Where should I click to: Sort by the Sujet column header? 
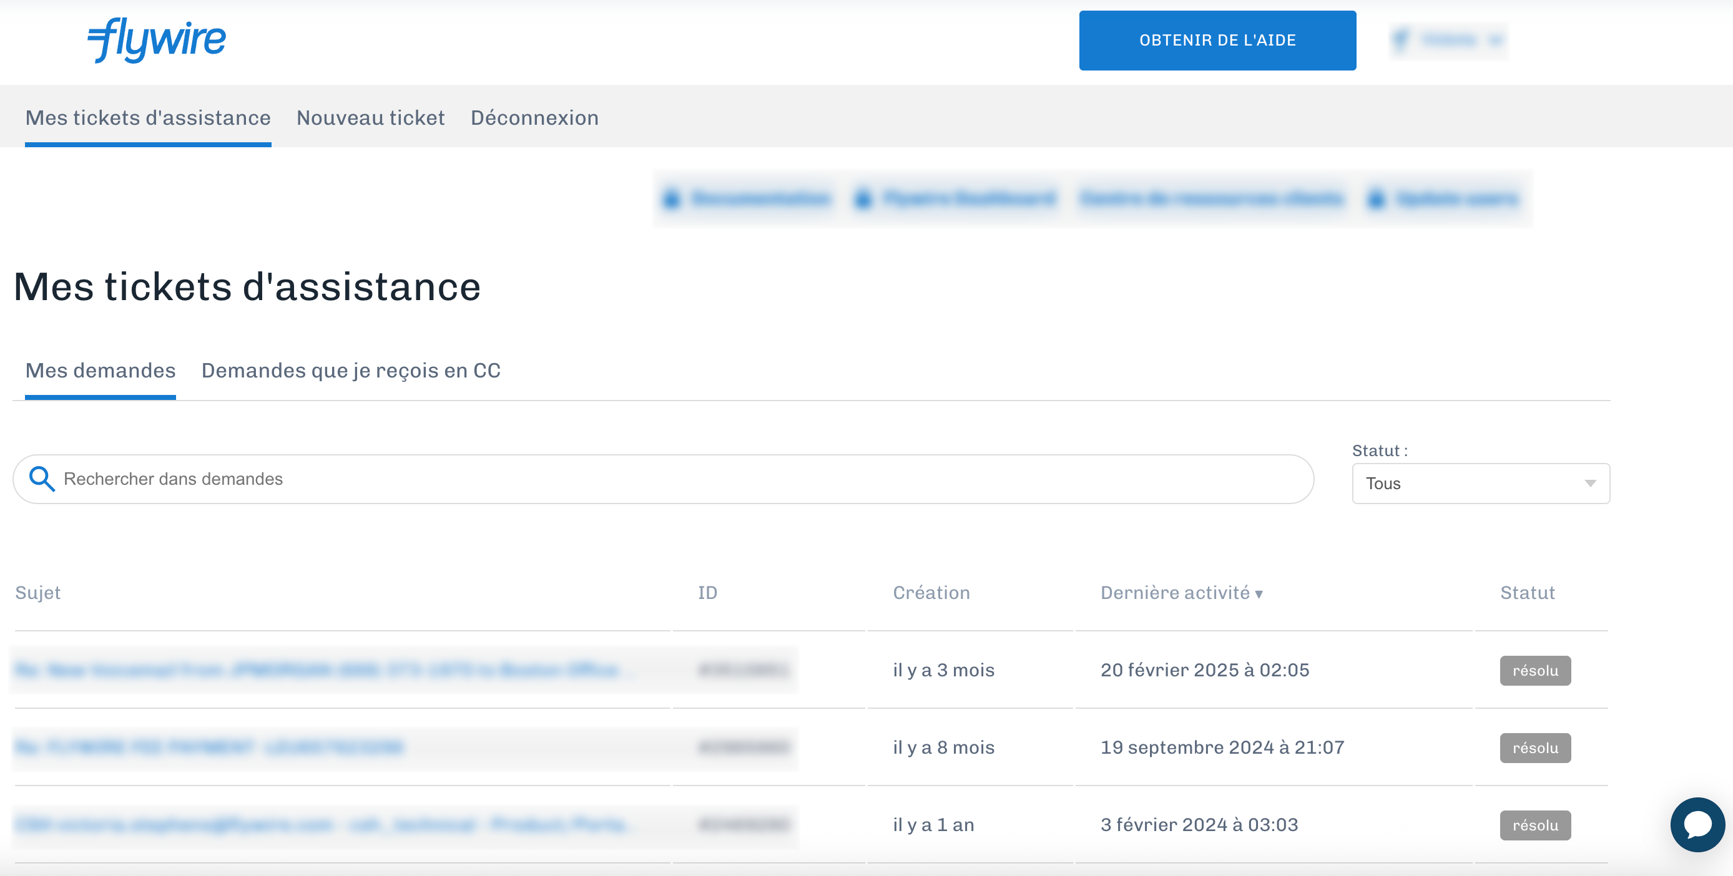point(37,592)
